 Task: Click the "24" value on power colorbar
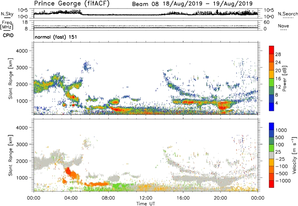coord(278,62)
